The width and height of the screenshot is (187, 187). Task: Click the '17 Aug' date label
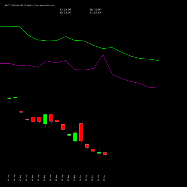point(21,178)
